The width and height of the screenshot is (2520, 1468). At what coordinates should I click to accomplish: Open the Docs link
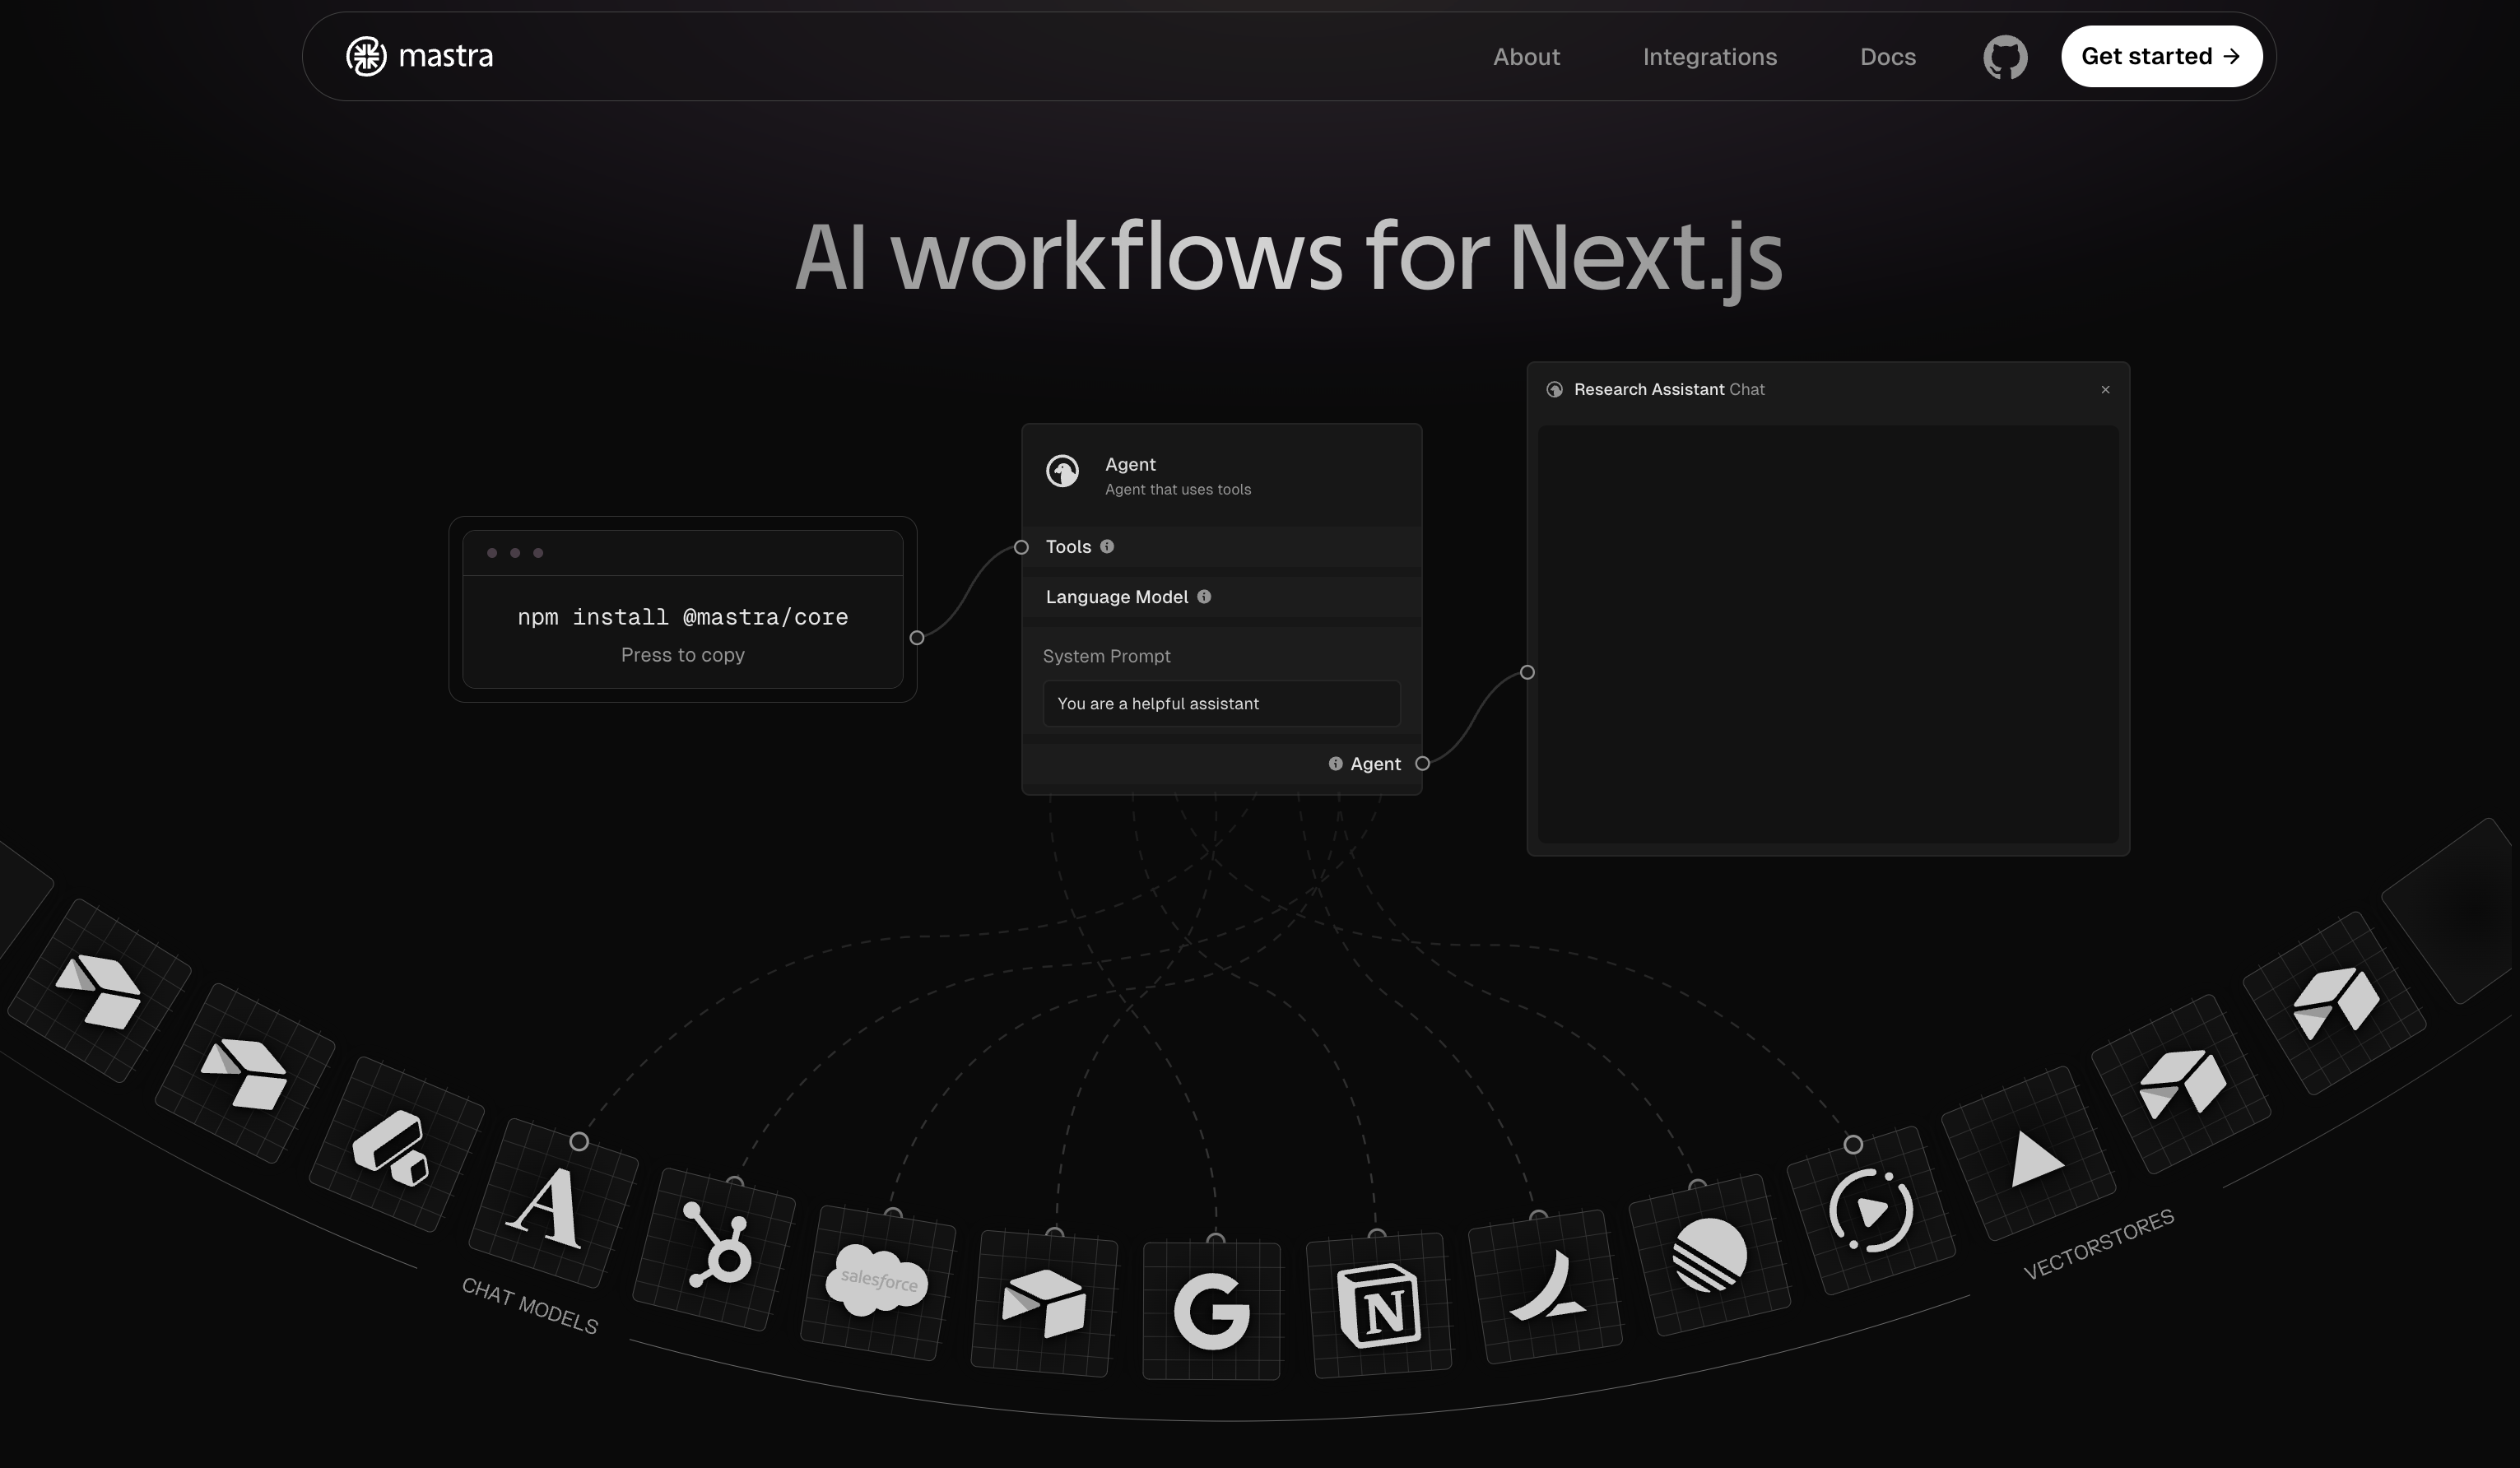pos(1887,57)
